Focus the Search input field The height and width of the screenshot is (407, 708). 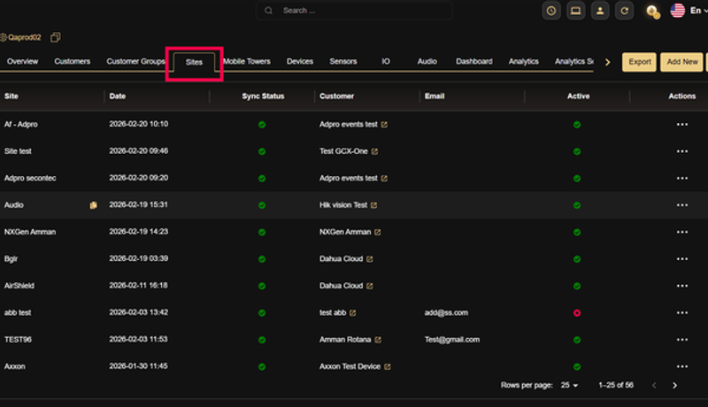click(355, 11)
